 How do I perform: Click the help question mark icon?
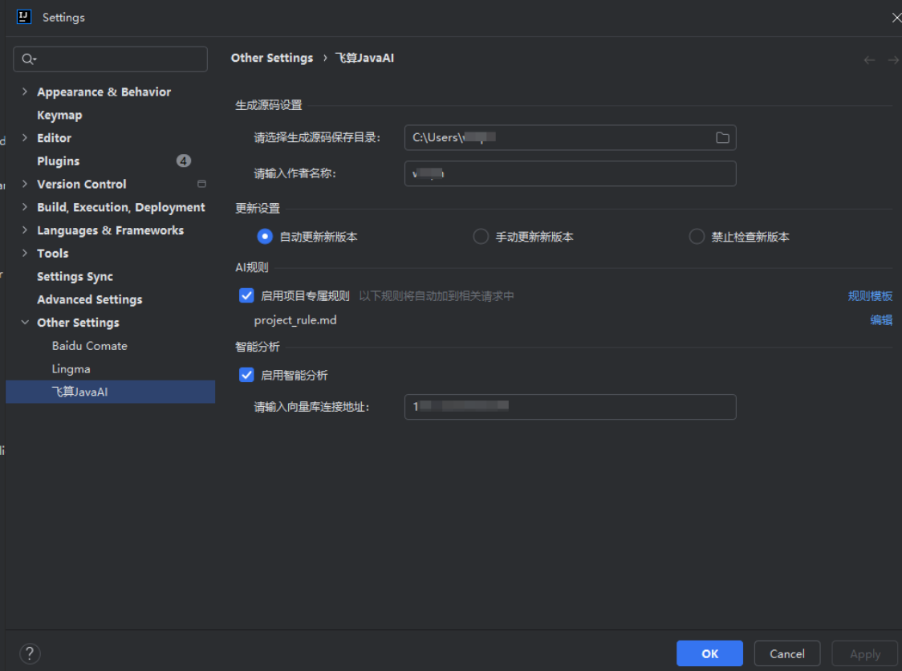tap(30, 653)
